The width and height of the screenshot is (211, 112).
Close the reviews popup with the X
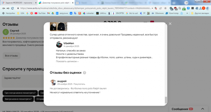click(170, 24)
